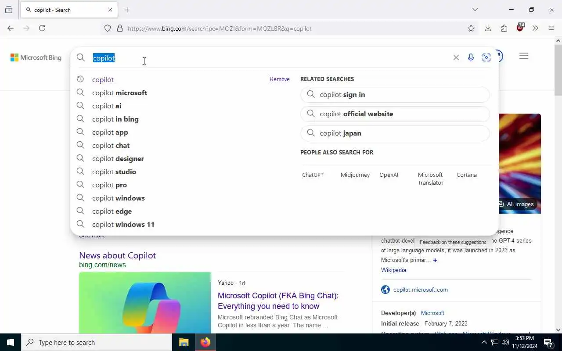This screenshot has width=562, height=351.
Task: Close the copilot - Search tab
Action: pos(110,10)
